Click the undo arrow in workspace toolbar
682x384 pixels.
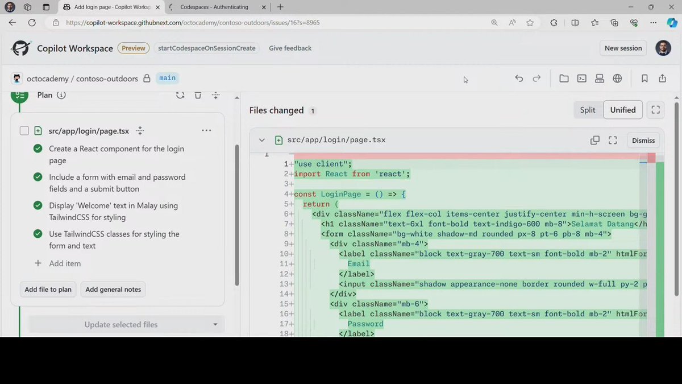pos(519,79)
